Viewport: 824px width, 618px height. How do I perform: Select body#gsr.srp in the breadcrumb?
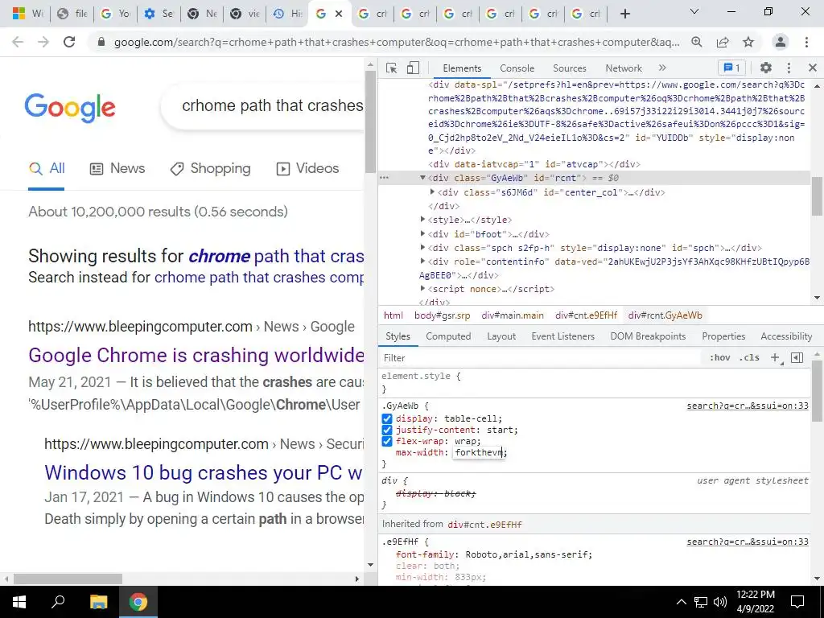pos(442,315)
